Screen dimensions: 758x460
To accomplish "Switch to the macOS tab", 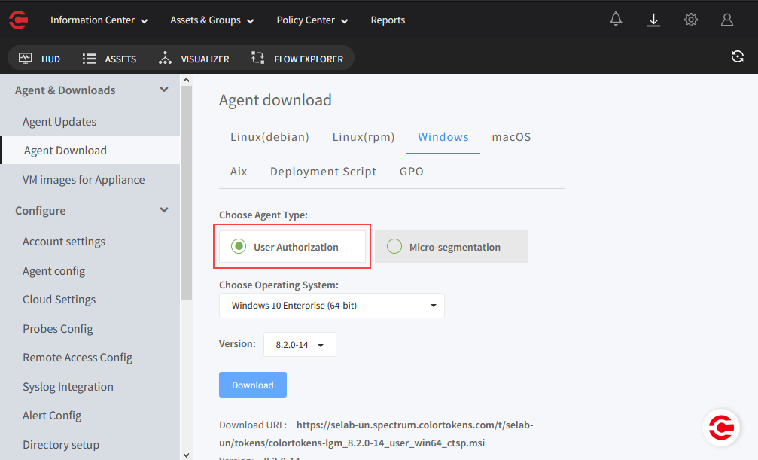I will tap(511, 137).
